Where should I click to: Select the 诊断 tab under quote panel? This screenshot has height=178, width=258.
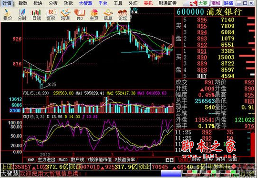coord(233,159)
